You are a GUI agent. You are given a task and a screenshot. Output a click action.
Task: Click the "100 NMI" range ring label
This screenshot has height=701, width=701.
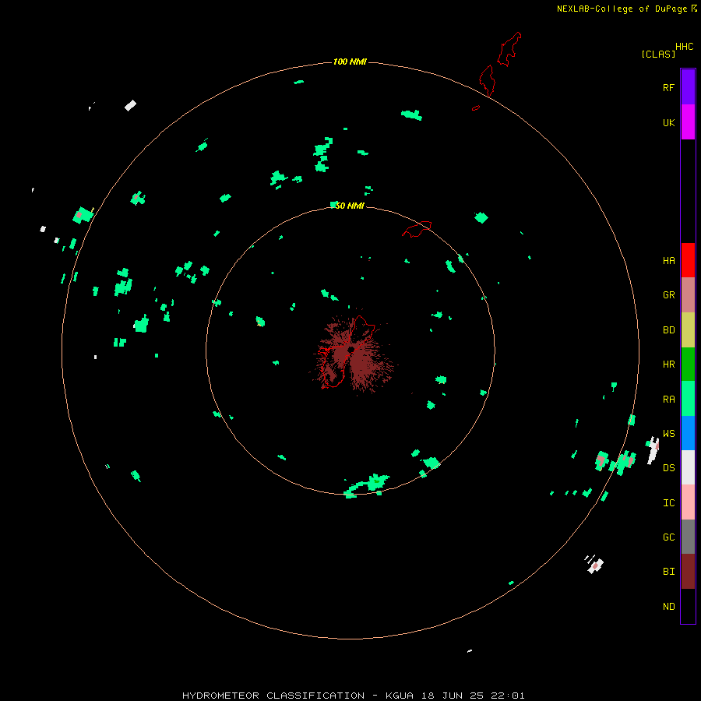[350, 62]
